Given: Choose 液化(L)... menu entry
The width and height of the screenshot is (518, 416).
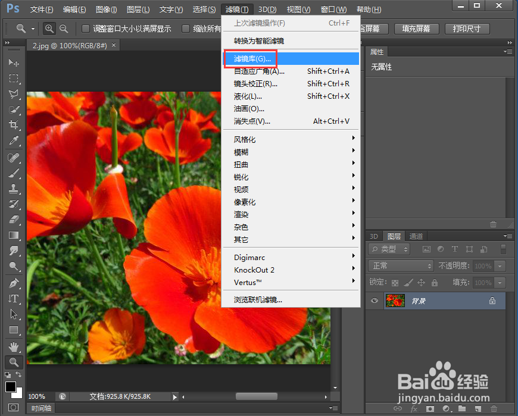Looking at the screenshot, I should [x=291, y=96].
